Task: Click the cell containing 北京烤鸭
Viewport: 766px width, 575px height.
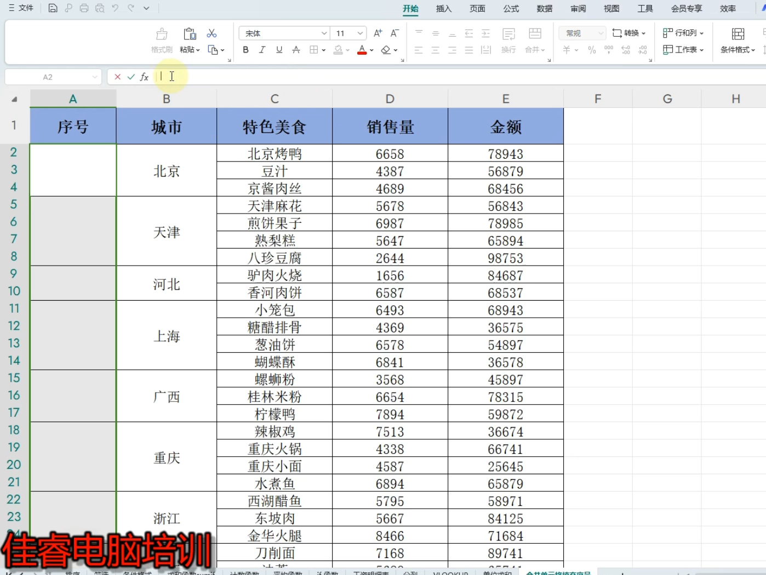Action: (x=275, y=153)
